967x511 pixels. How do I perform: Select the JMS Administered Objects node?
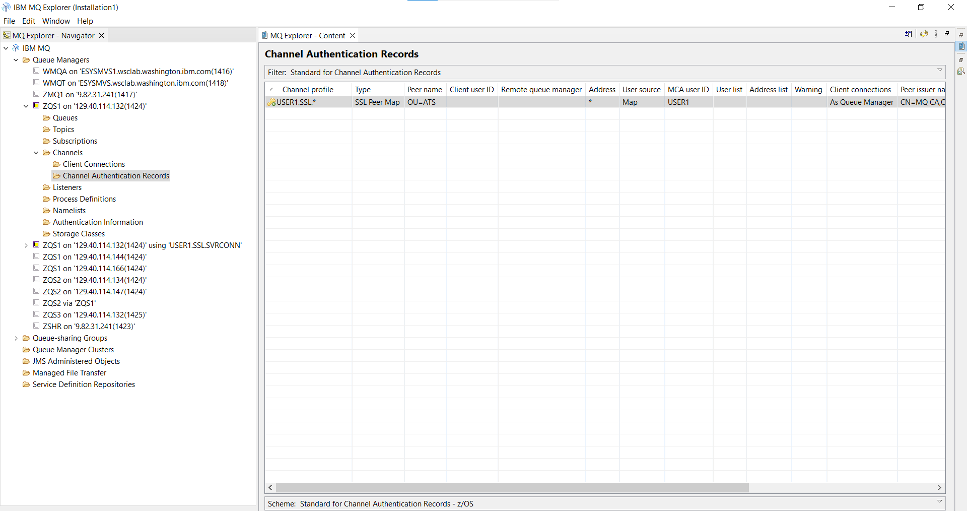(x=76, y=361)
